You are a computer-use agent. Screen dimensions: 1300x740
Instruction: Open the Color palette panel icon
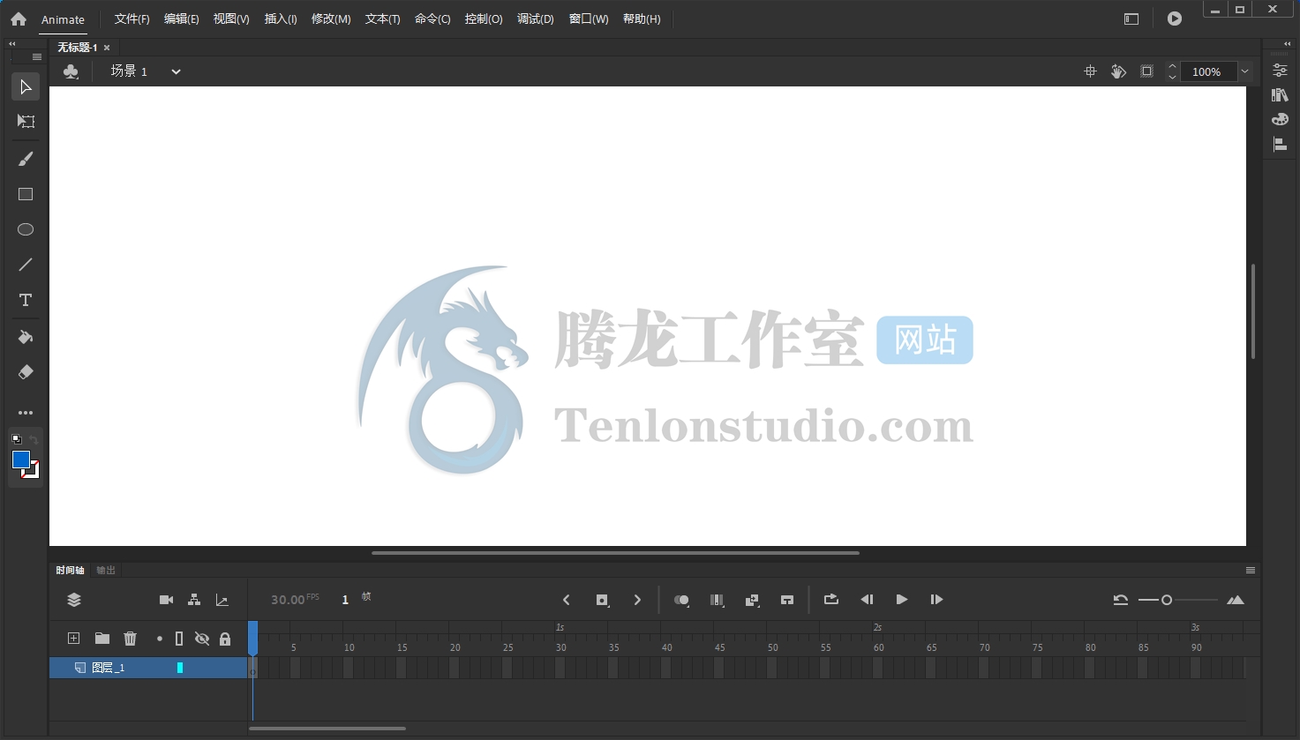1280,119
